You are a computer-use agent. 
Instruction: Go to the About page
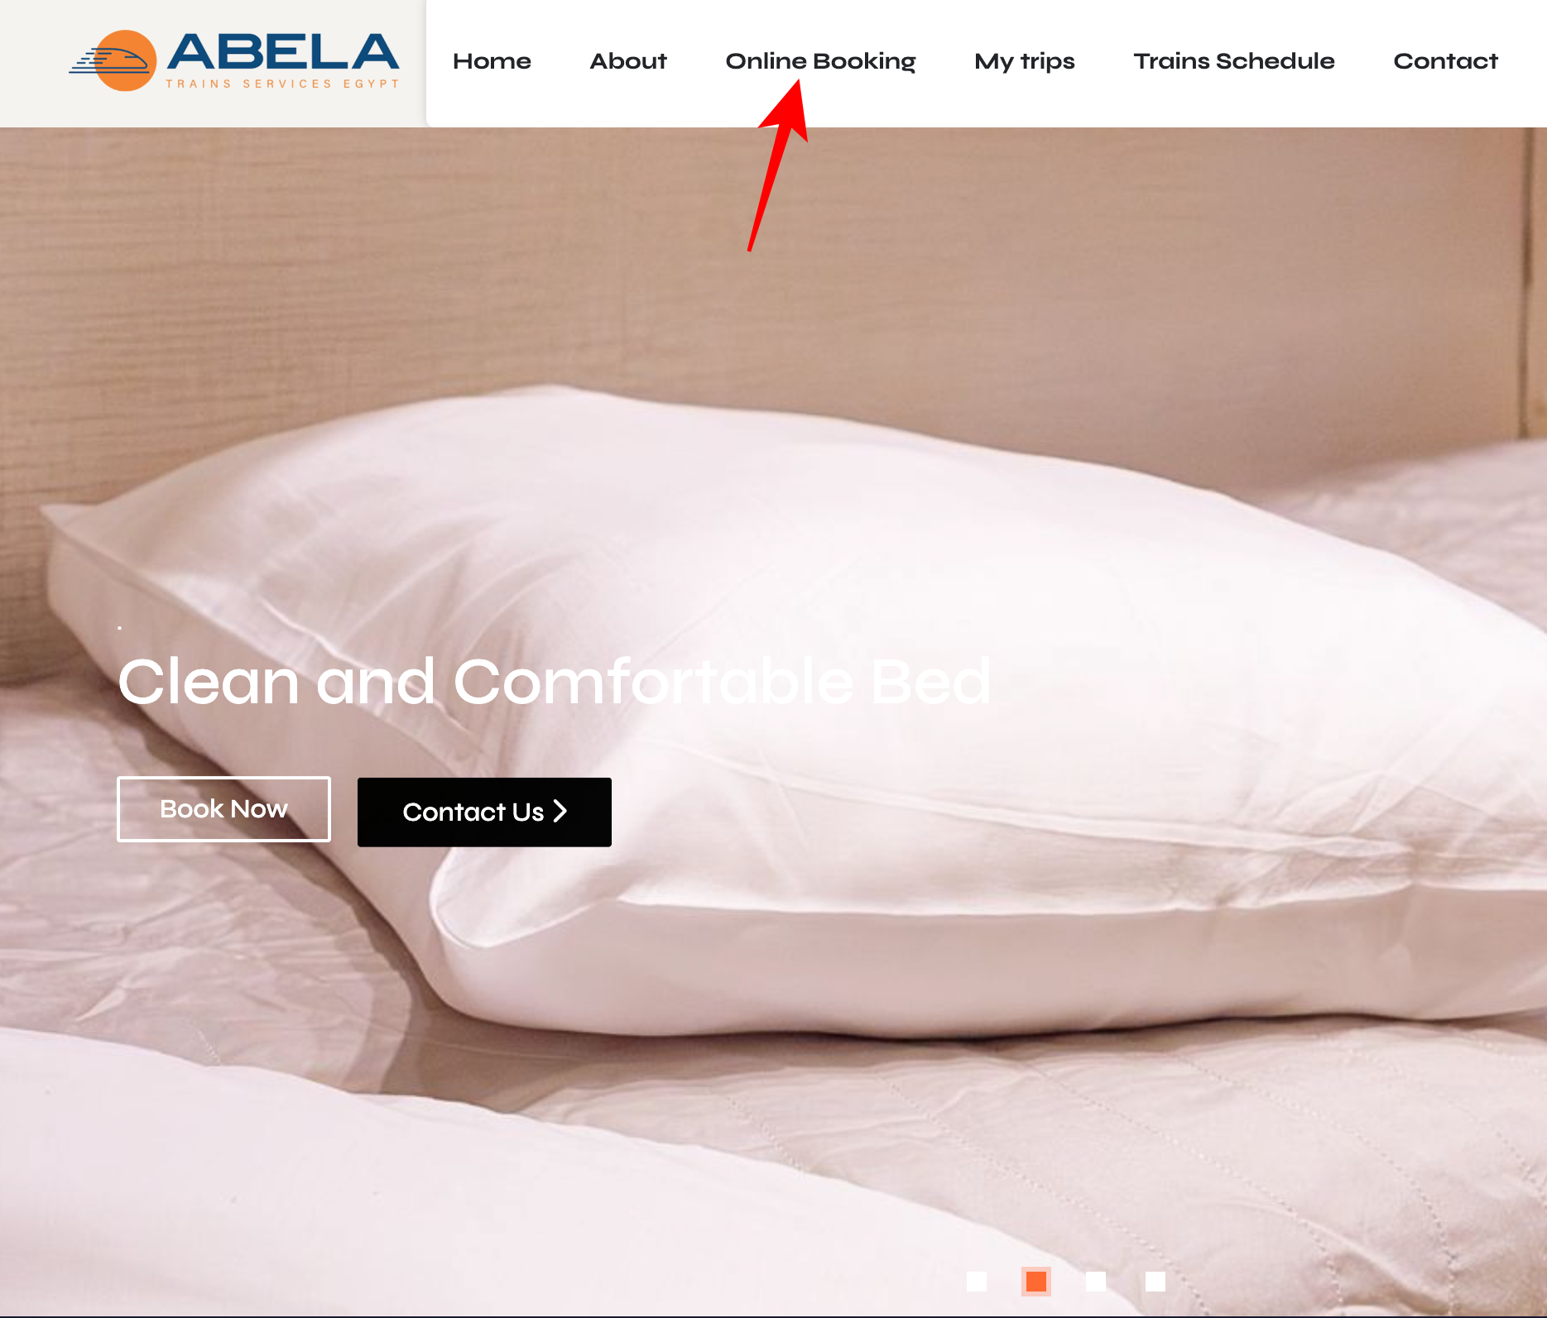628,61
